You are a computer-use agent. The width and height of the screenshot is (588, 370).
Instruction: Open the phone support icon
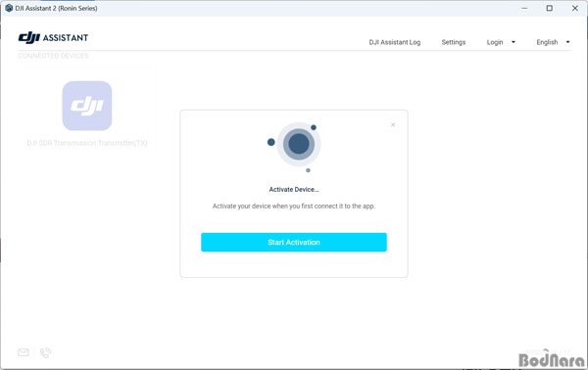coord(45,352)
